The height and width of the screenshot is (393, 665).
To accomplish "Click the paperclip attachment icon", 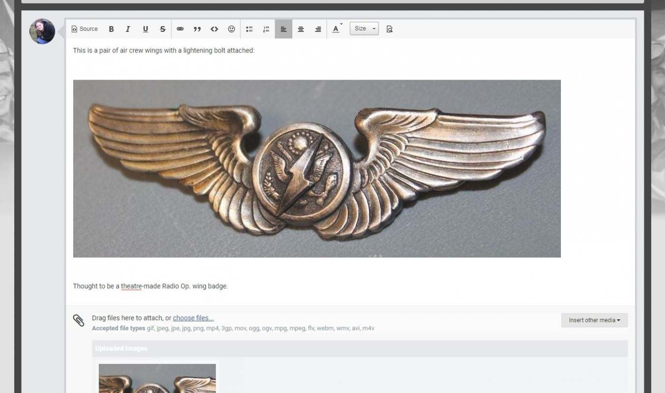I will click(x=79, y=320).
